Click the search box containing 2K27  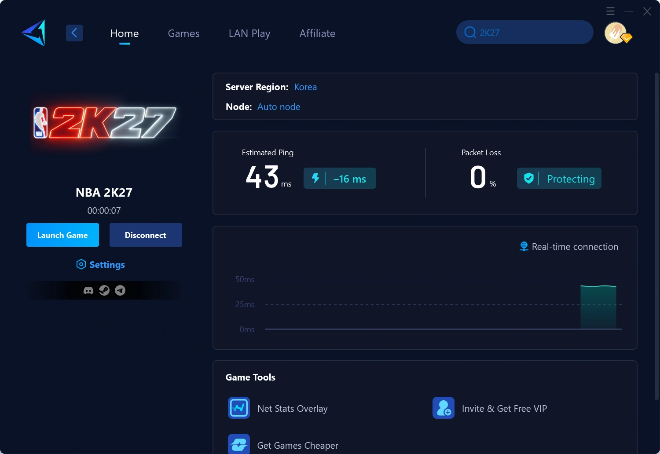coord(524,32)
